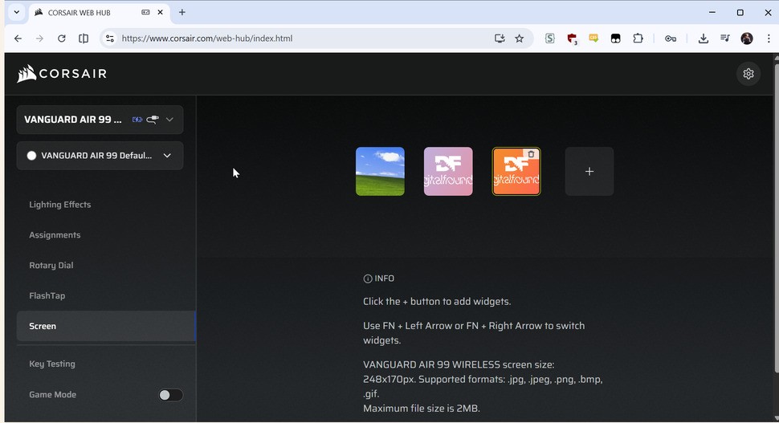Screen dimensions: 779x423
Task: Open the browser Extensions puzzle icon
Action: (x=638, y=39)
